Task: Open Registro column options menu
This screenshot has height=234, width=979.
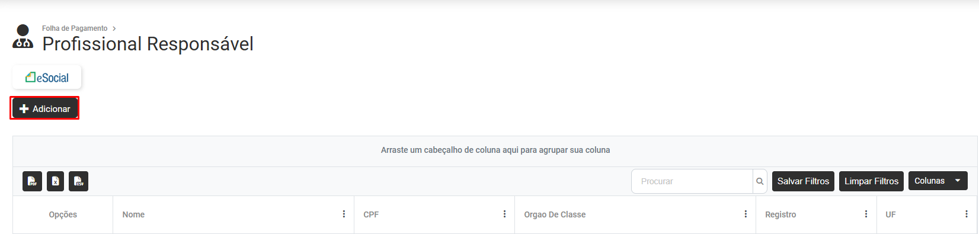Action: (866, 214)
